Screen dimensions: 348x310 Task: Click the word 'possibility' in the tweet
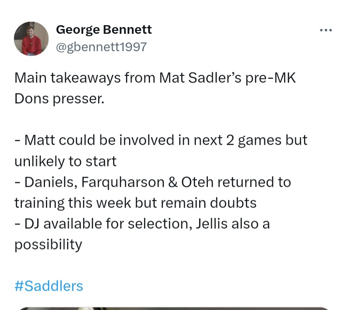(x=48, y=245)
